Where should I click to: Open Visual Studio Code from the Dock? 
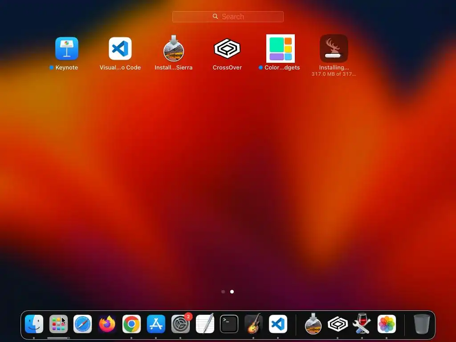278,324
